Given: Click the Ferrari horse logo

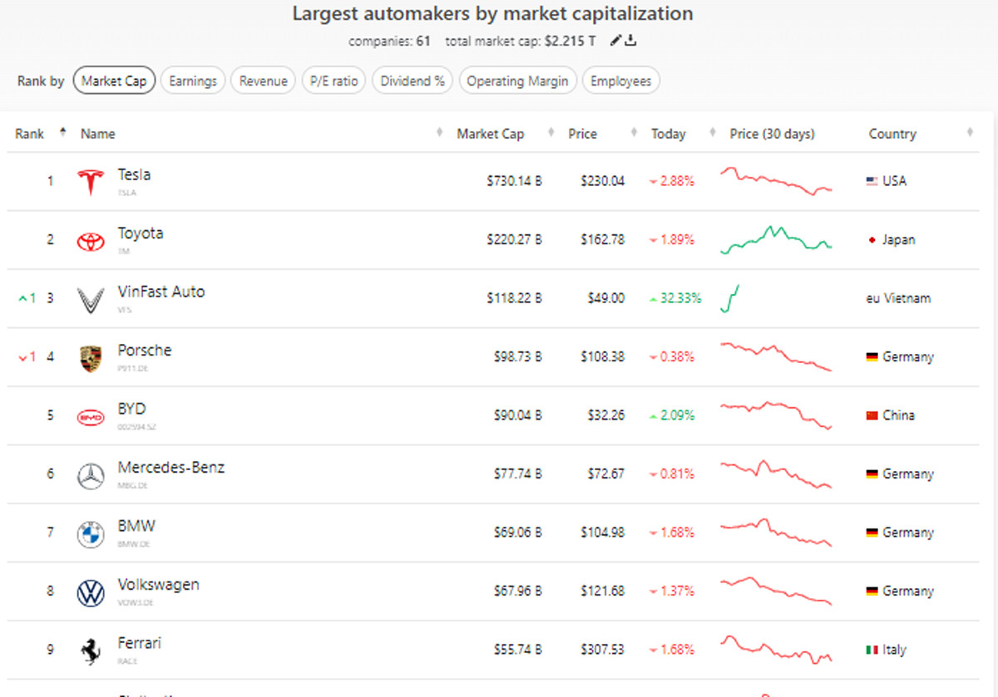Looking at the screenshot, I should tap(91, 650).
